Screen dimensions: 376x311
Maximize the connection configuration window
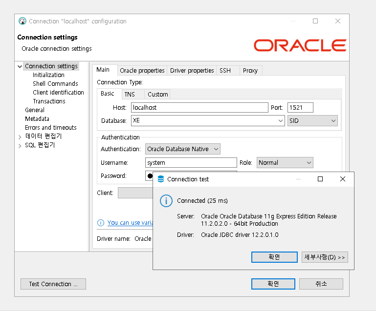pyautogui.click(x=315, y=21)
